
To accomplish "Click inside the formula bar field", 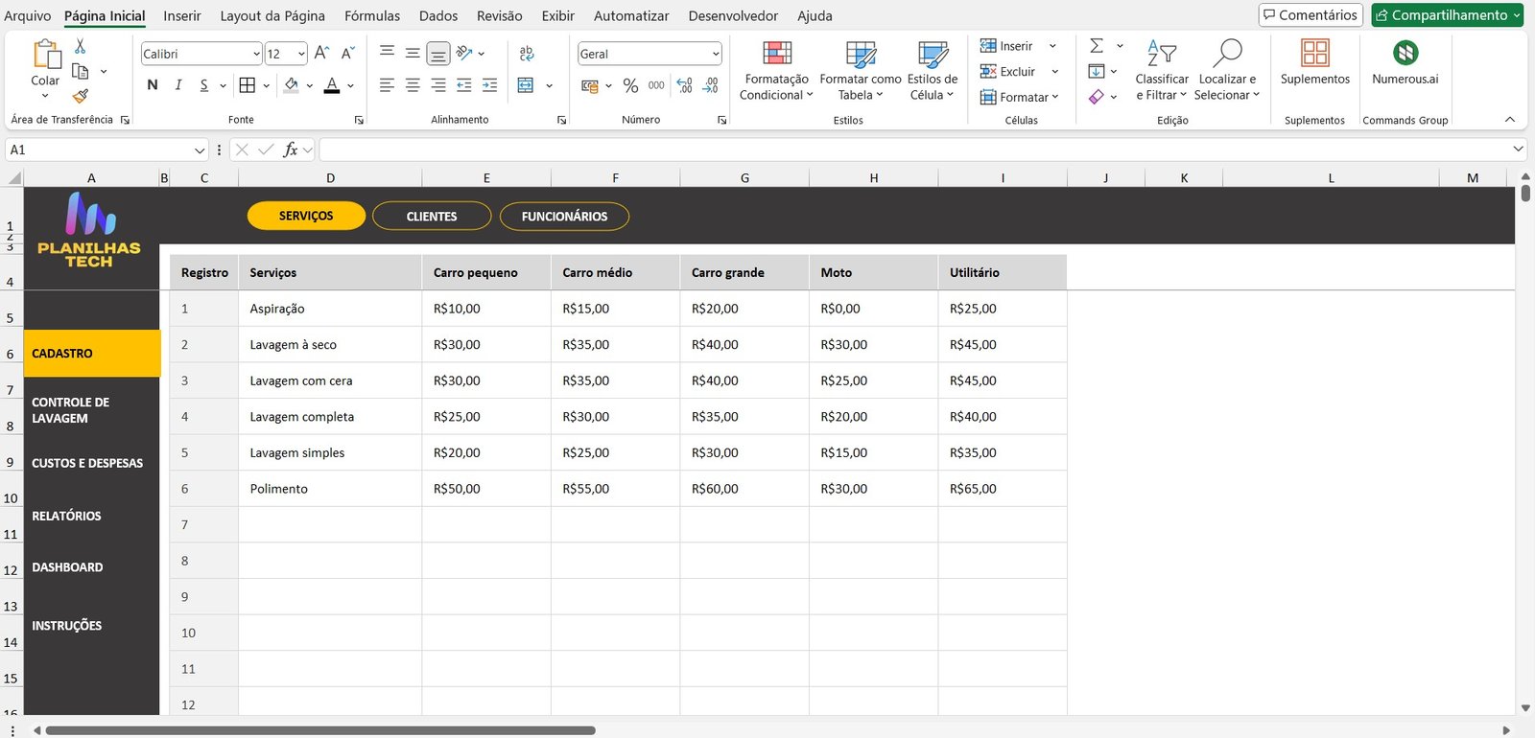I will (914, 150).
